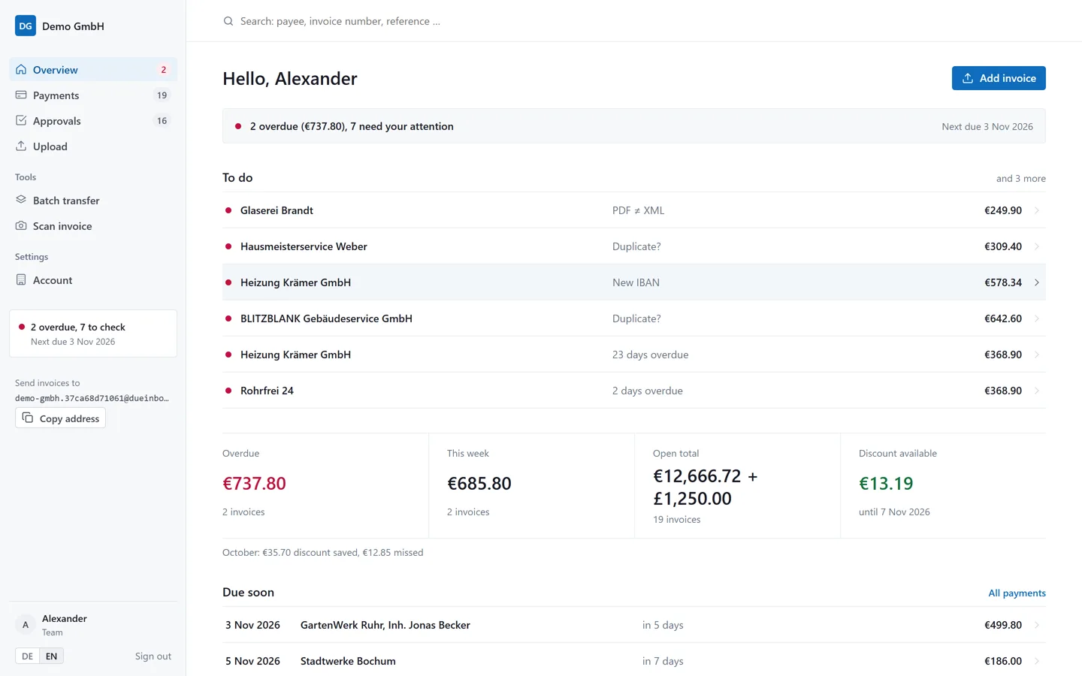Click the GartenWerk Ruhr payee name
Screen dimensions: 1082x676
pos(385,625)
